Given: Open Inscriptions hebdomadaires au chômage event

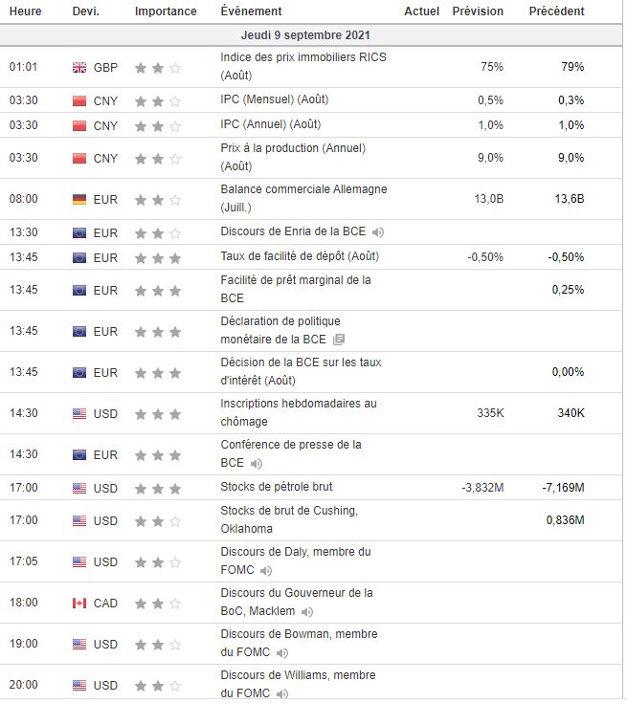Looking at the screenshot, I should 299,412.
